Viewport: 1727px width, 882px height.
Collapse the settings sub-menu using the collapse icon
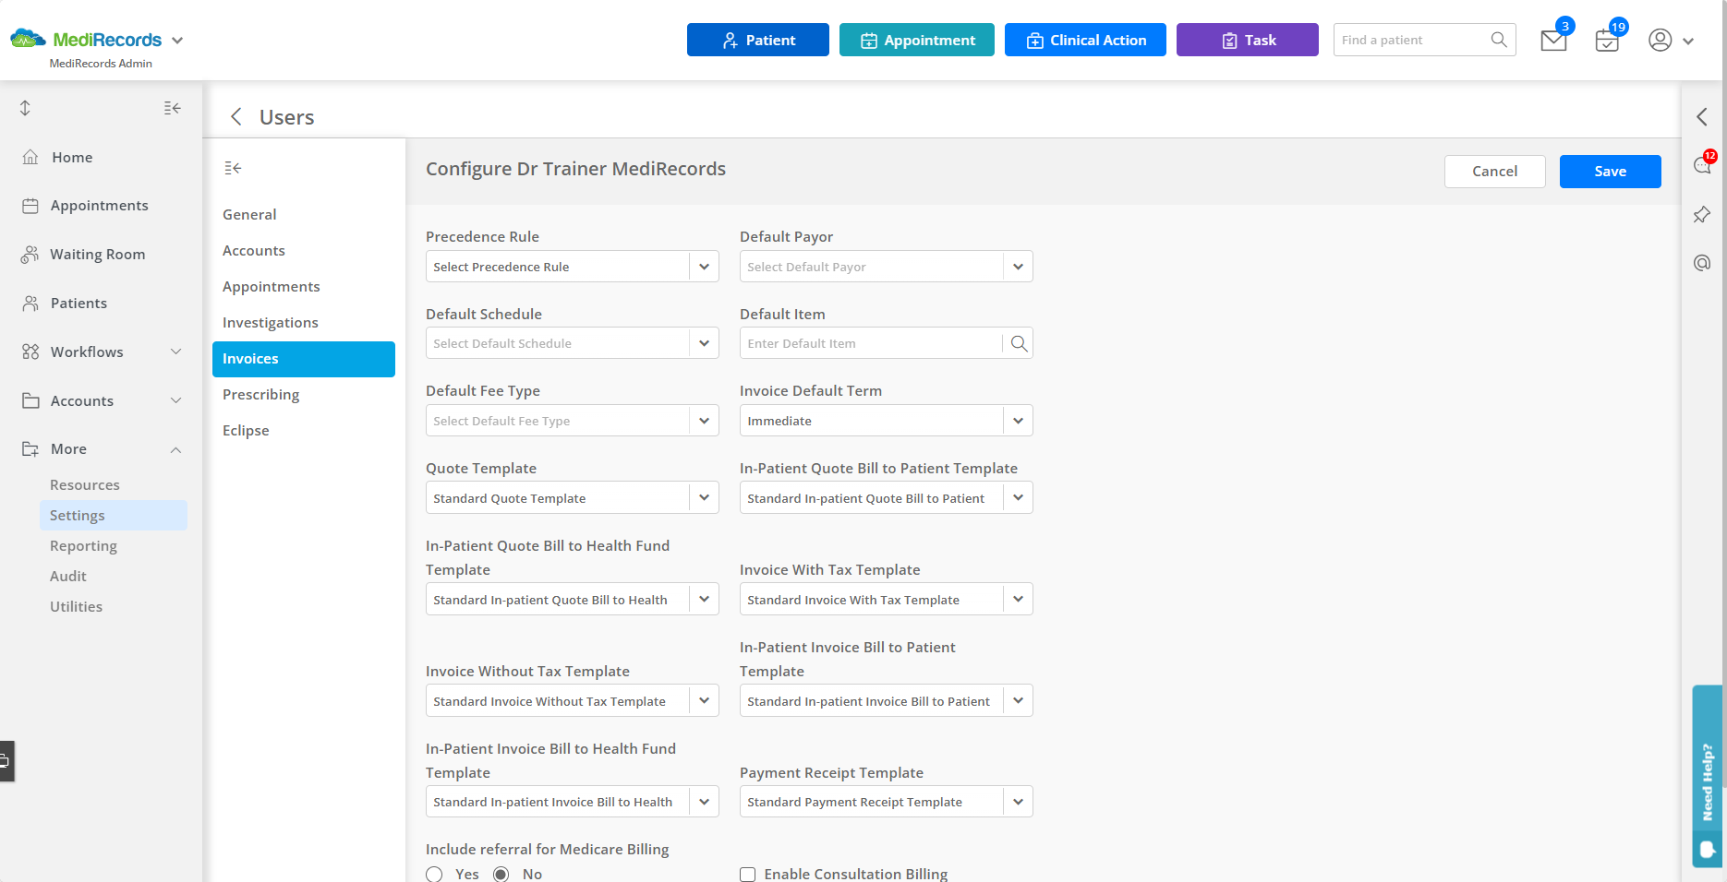[233, 168]
